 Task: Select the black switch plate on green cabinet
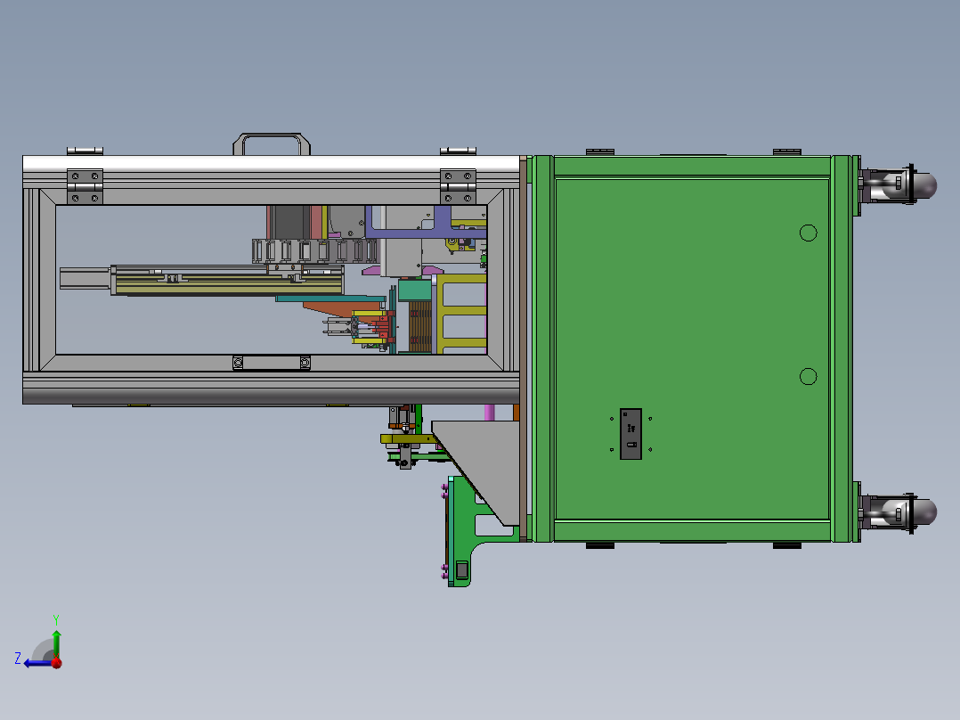[631, 434]
